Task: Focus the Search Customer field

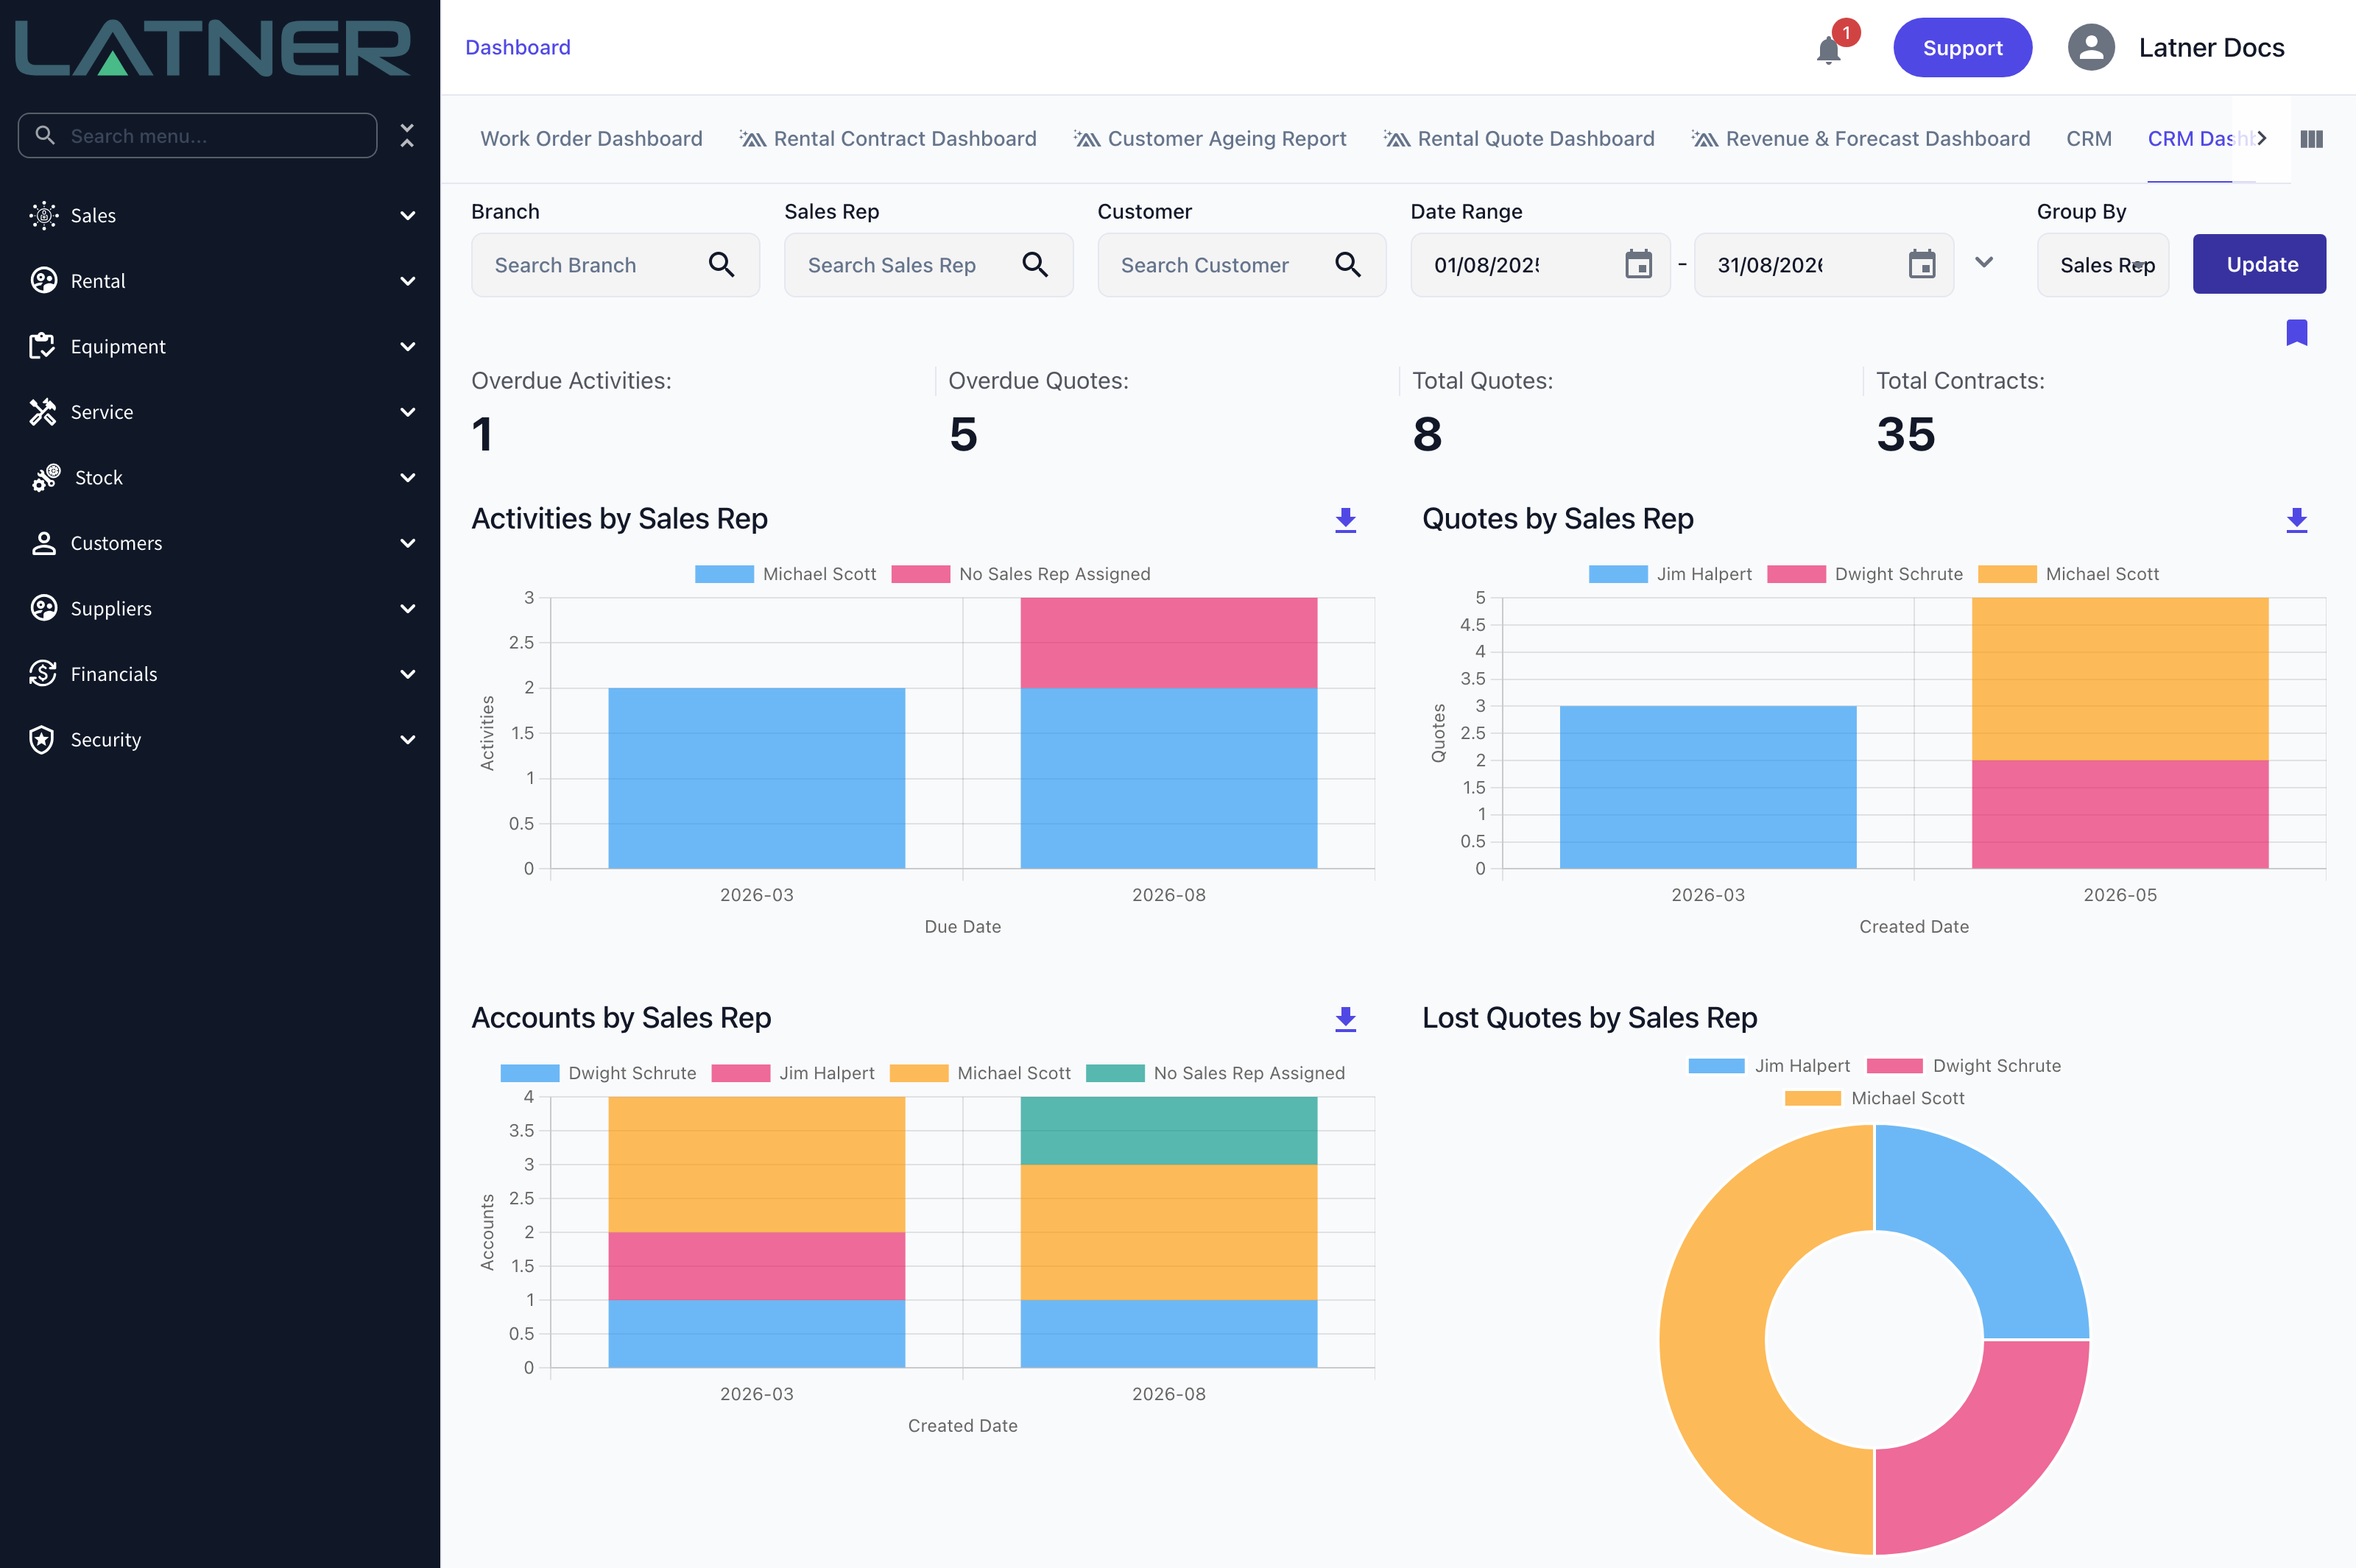Action: tap(1241, 265)
